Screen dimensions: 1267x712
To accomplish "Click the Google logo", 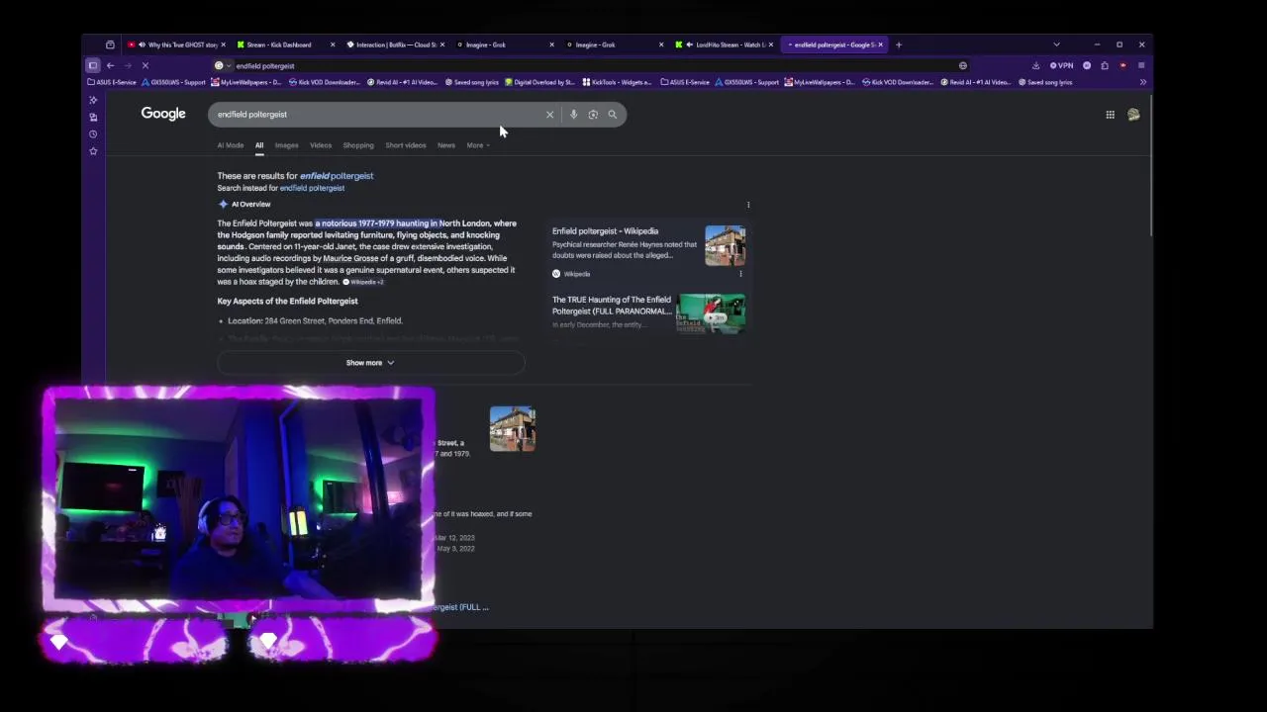I will [x=163, y=114].
